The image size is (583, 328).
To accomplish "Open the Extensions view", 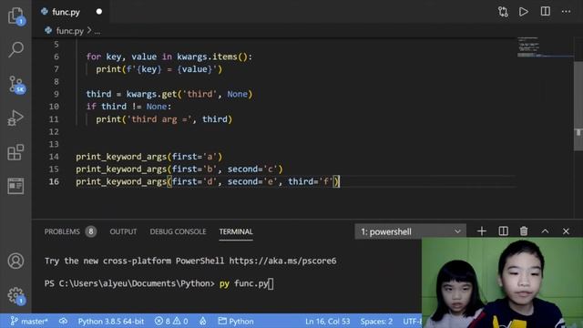I will coord(15,152).
